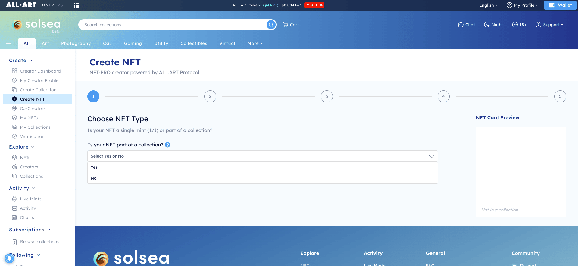Go to step 1 circle
This screenshot has width=578, height=266.
pyautogui.click(x=93, y=96)
